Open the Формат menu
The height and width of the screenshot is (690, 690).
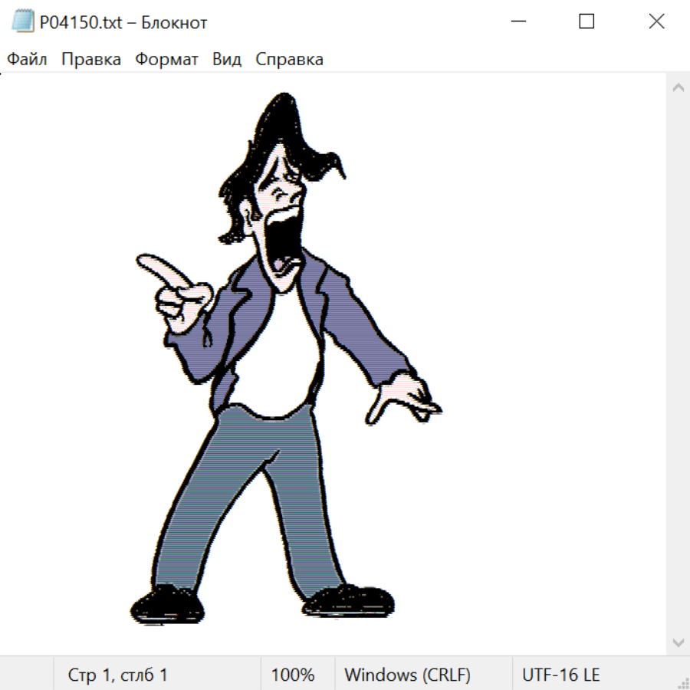tap(166, 60)
